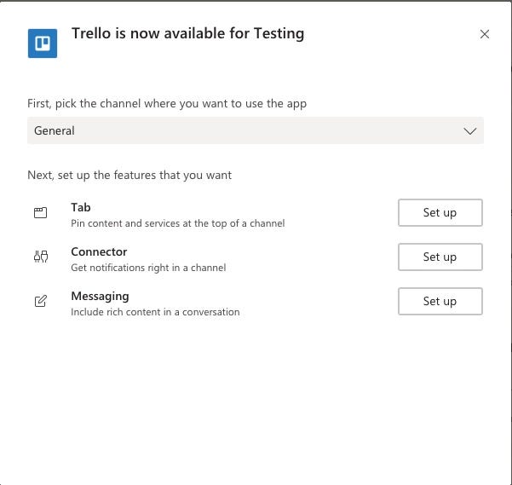
Task: Select the Connector feature label
Action: pyautogui.click(x=99, y=251)
